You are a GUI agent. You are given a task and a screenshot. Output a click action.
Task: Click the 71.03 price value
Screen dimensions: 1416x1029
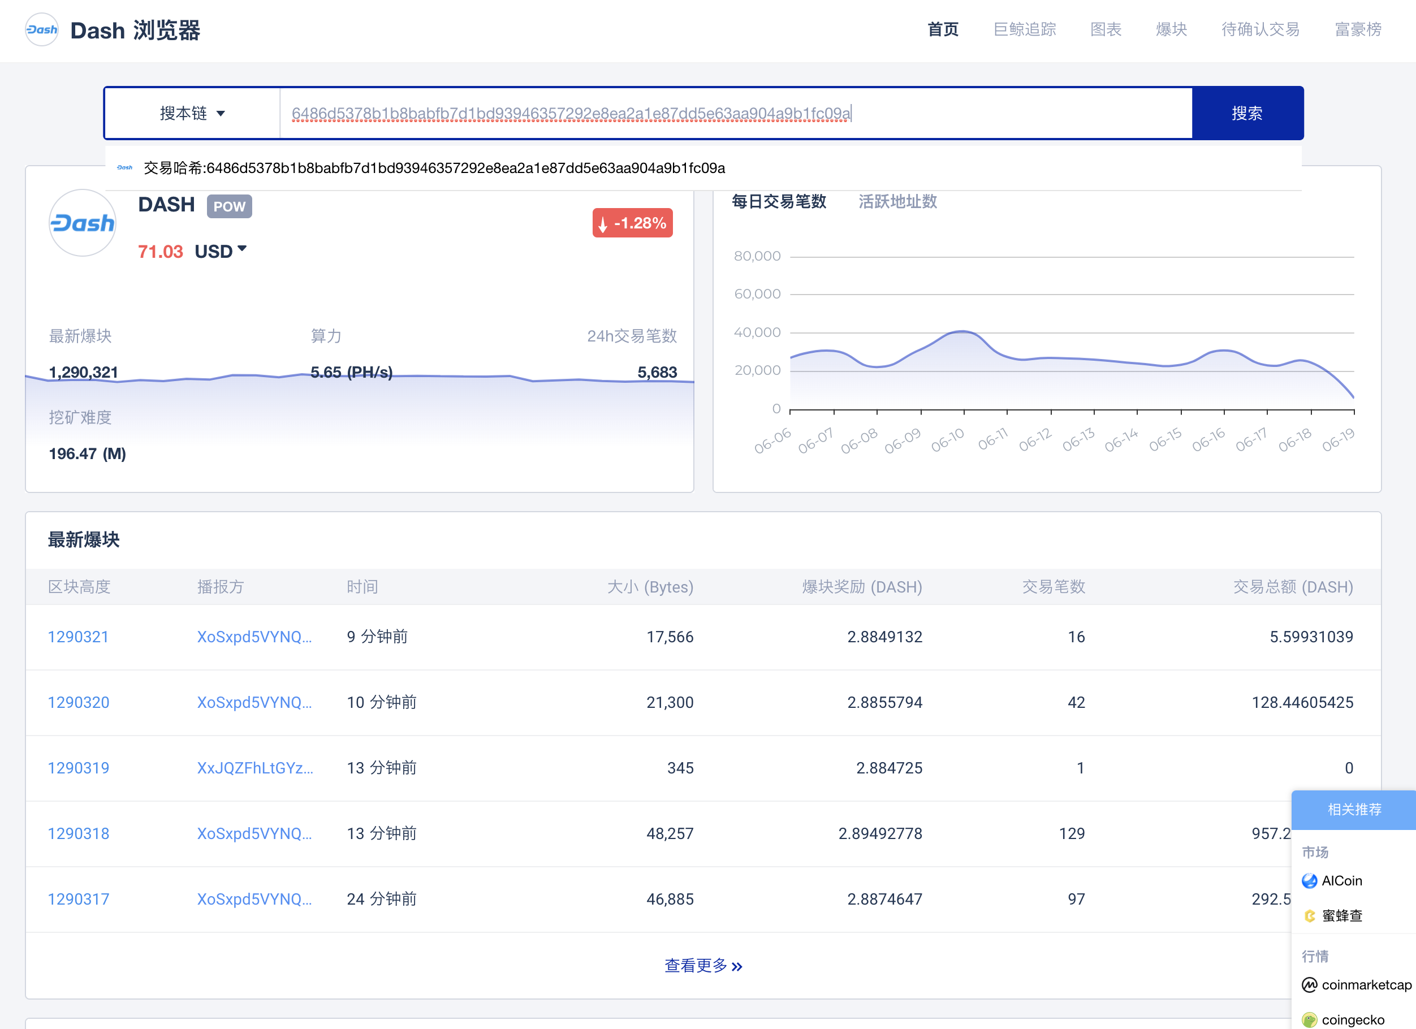tap(160, 252)
